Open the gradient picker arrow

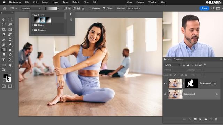[58, 8]
